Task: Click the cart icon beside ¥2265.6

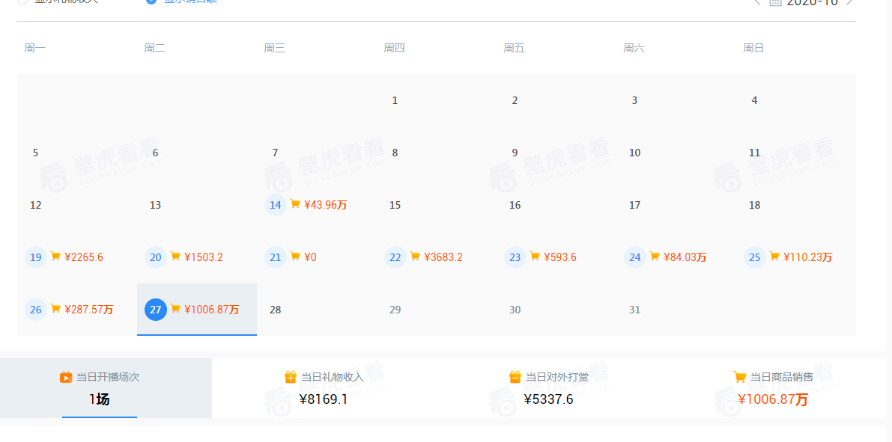Action: [x=55, y=257]
